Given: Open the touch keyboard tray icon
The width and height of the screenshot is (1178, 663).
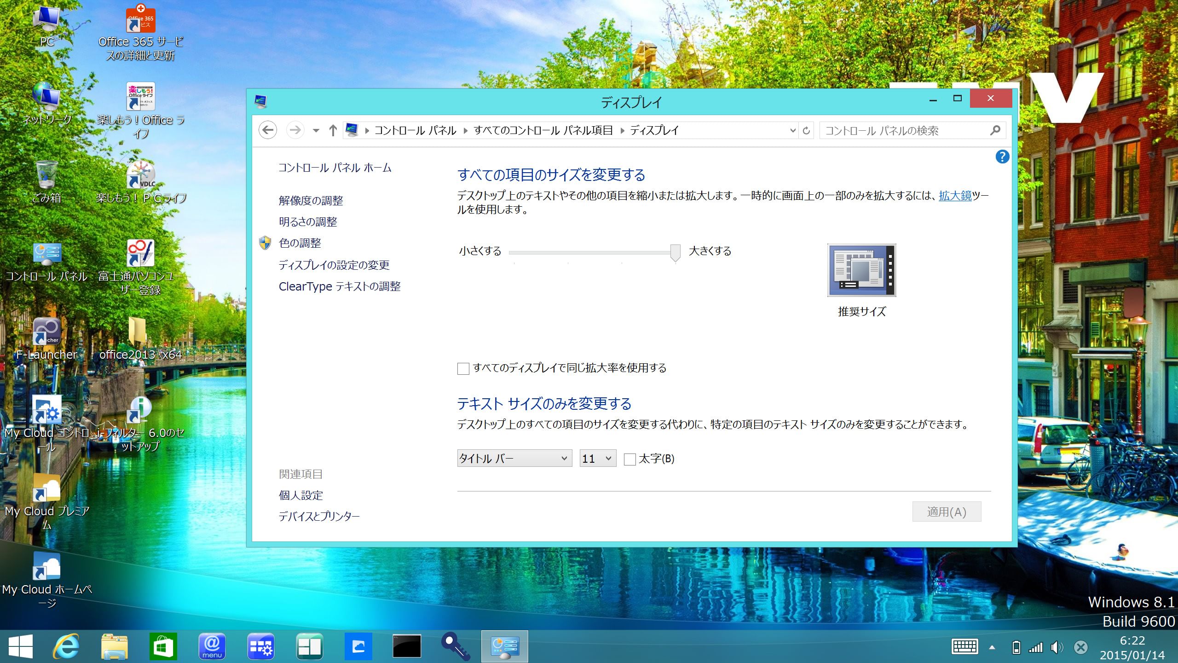Looking at the screenshot, I should click(964, 647).
